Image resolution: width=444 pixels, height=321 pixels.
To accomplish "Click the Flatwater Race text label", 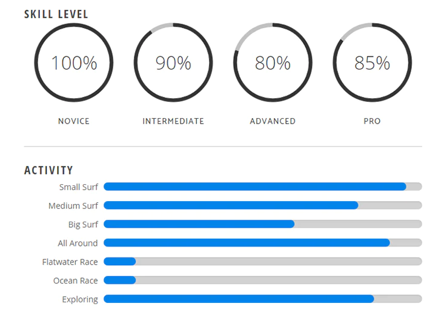I will 70,262.
